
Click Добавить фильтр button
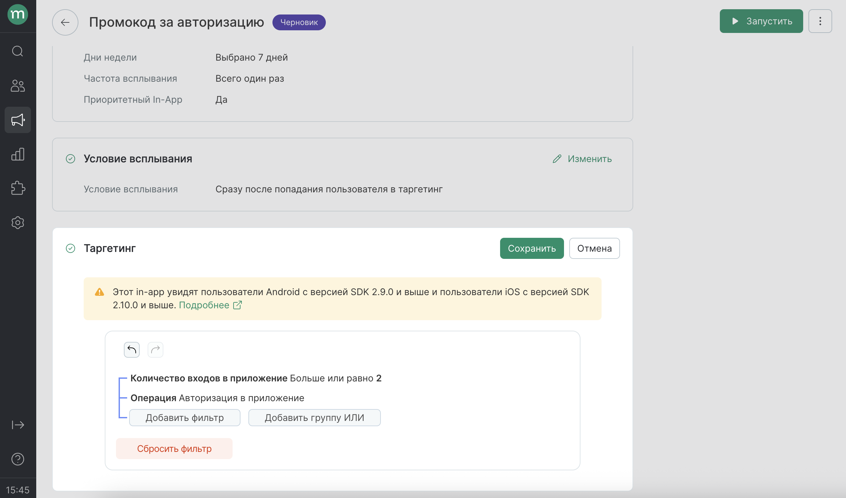(184, 417)
